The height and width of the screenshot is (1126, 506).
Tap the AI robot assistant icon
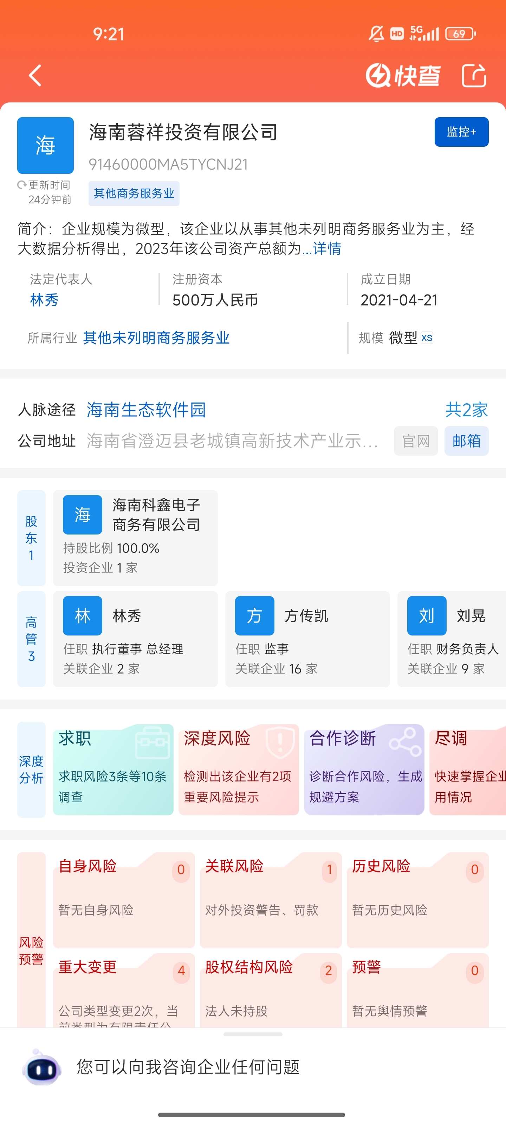[x=41, y=1068]
